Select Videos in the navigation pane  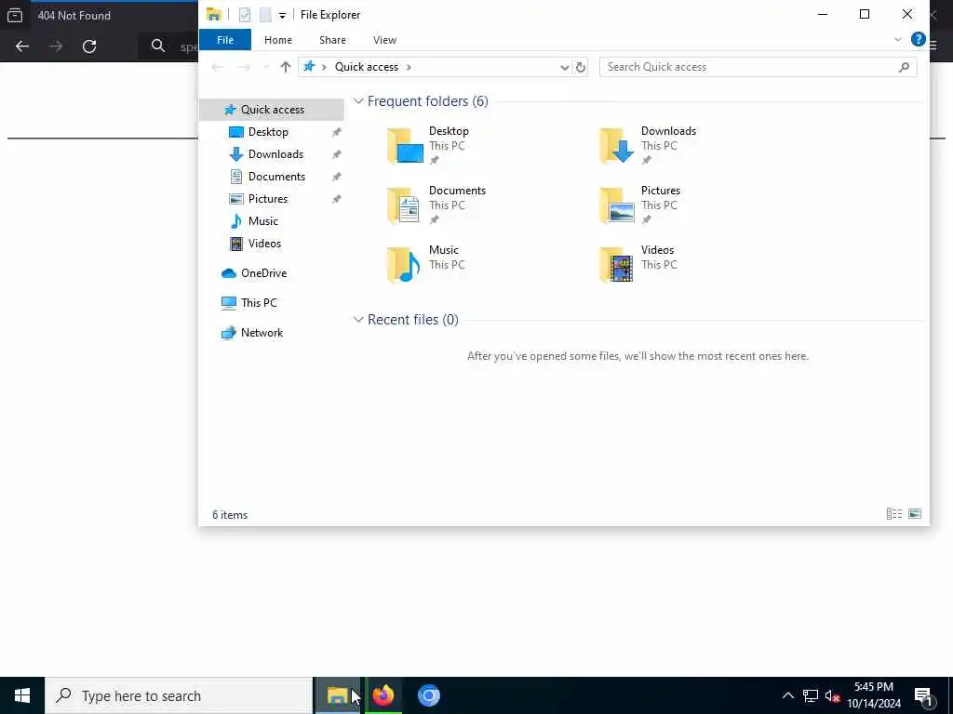(264, 244)
